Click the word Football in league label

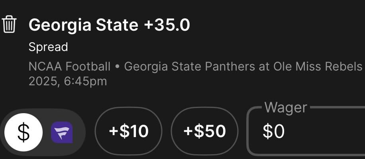coord(88,67)
